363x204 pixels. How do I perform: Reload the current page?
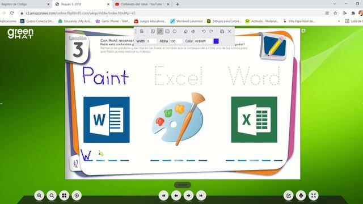pos(12,13)
